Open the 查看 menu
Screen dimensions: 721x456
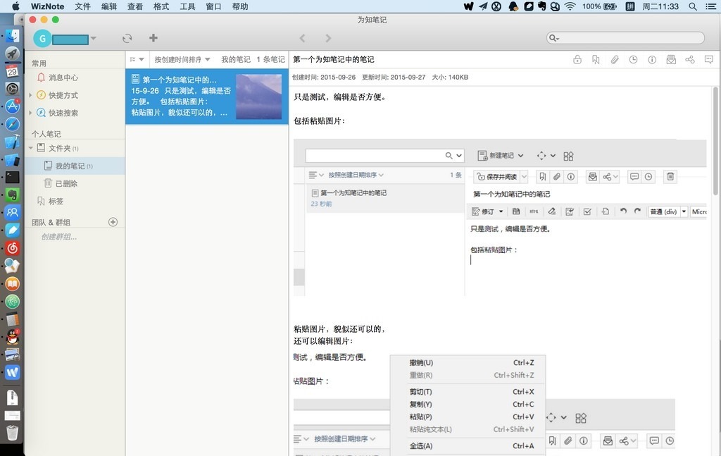[135, 6]
